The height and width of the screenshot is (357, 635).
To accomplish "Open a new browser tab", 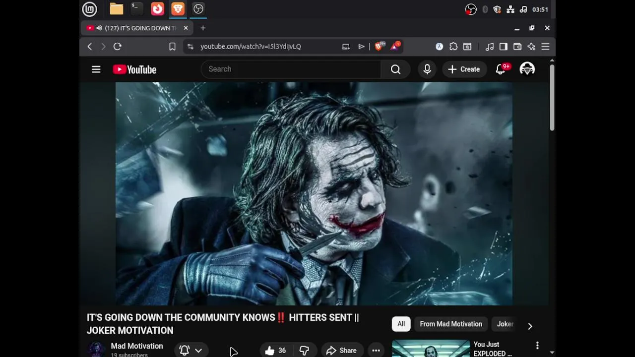I will coord(203,28).
